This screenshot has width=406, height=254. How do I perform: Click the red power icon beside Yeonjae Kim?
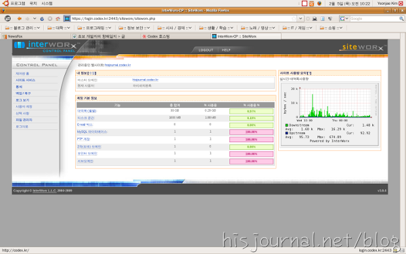pos(401,3)
